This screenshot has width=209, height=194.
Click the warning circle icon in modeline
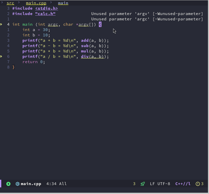(198, 184)
